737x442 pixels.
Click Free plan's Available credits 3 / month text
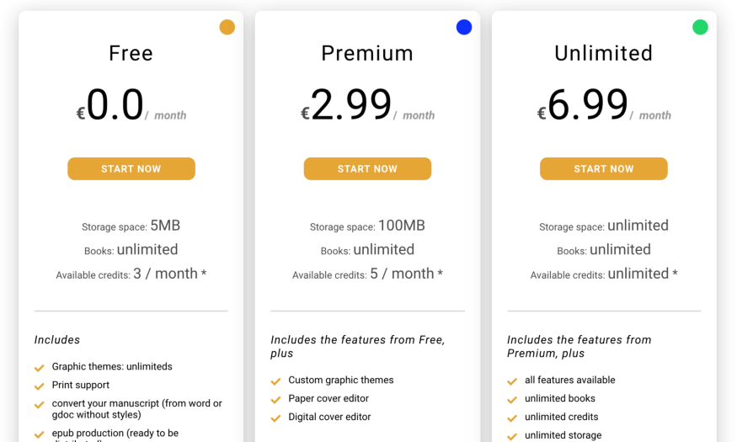[131, 274]
